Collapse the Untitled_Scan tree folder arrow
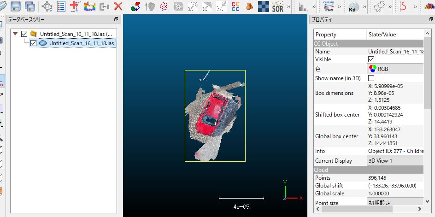 (16, 34)
